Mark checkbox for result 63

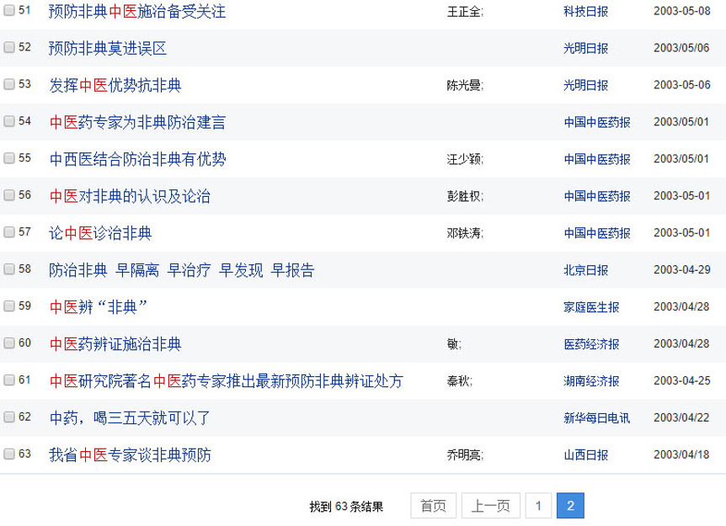coord(9,454)
